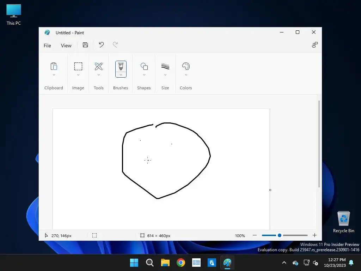Open taskbar Search
The height and width of the screenshot is (271, 361).
[x=149, y=263]
